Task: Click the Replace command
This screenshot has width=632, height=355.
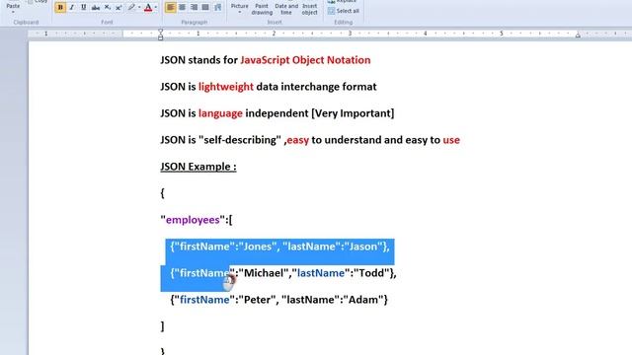Action: pos(343,2)
